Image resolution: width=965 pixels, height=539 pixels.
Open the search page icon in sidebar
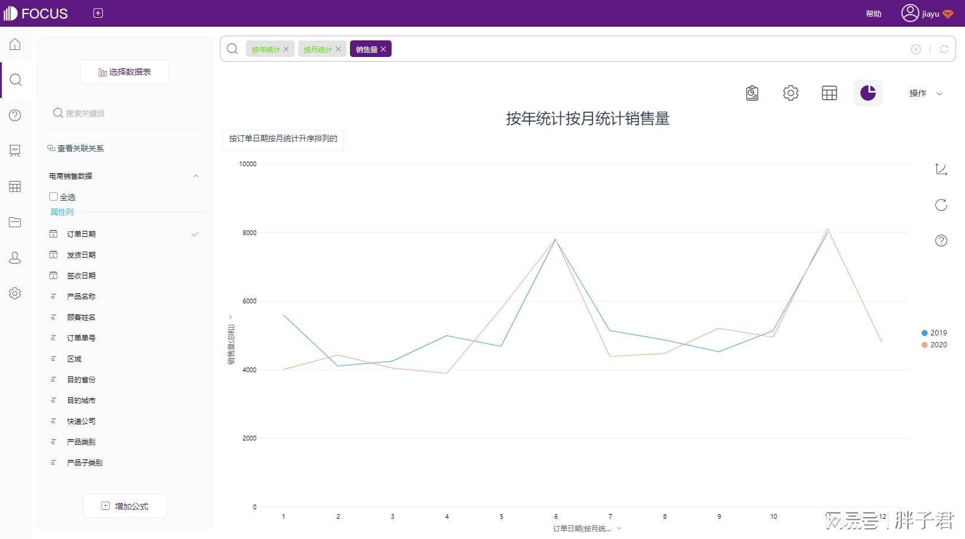15,80
